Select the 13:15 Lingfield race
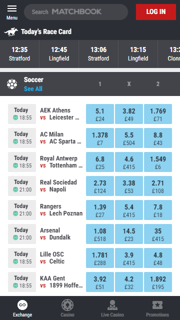The width and height of the screenshot is (180, 320). 138,54
